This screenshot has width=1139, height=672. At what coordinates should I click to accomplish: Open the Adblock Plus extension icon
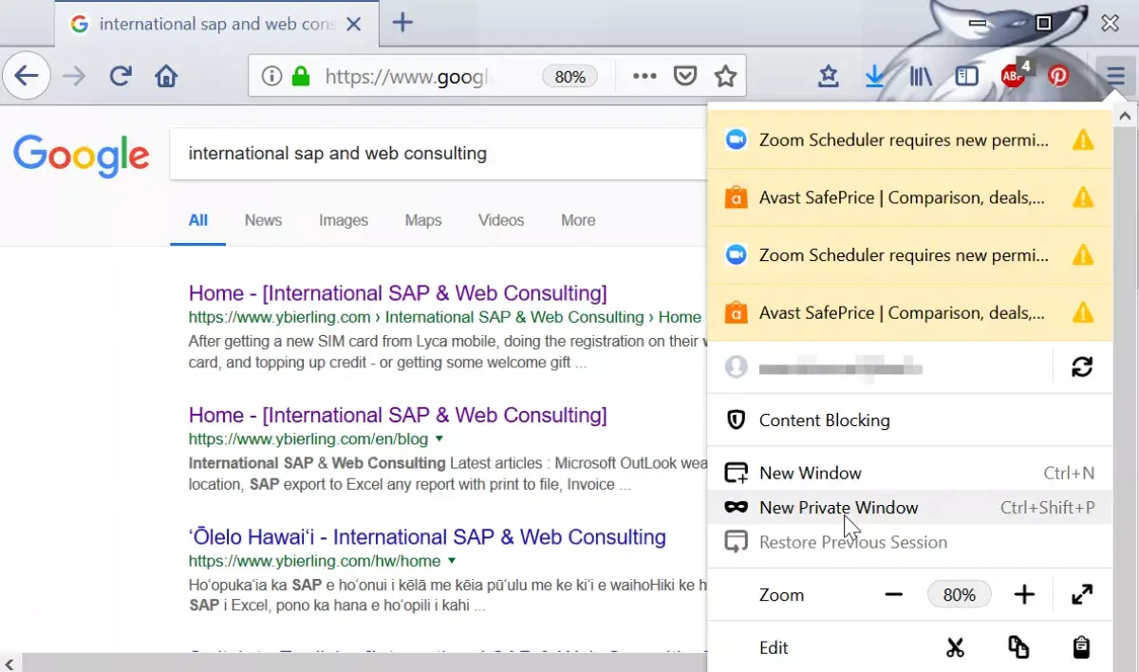point(1013,76)
